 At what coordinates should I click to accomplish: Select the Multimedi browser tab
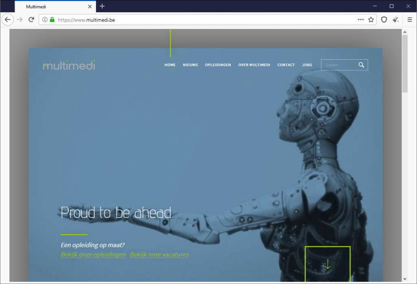pyautogui.click(x=55, y=7)
